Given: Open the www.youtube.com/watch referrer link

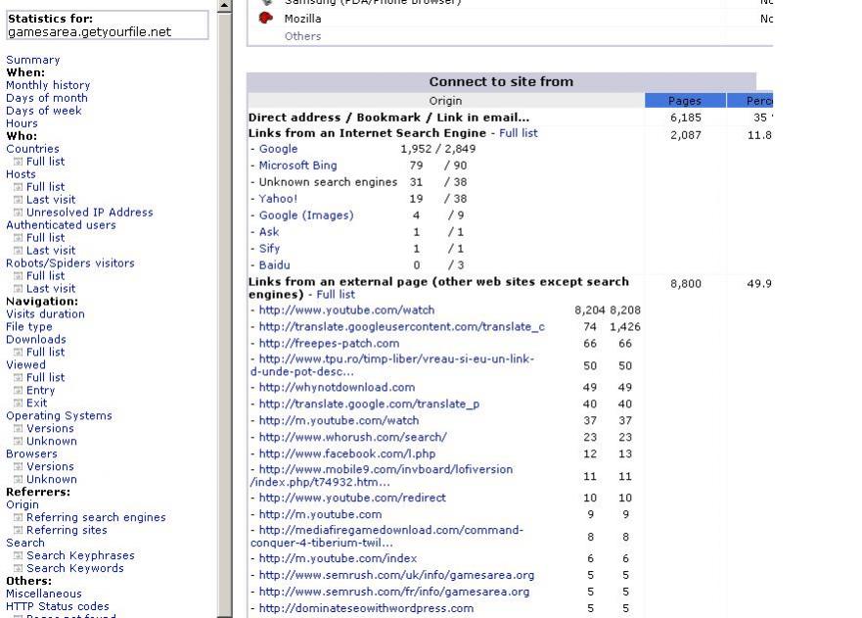Looking at the screenshot, I should [x=347, y=310].
